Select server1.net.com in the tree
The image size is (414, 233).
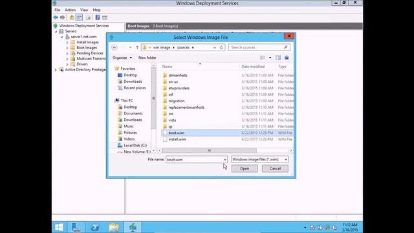pos(83,37)
